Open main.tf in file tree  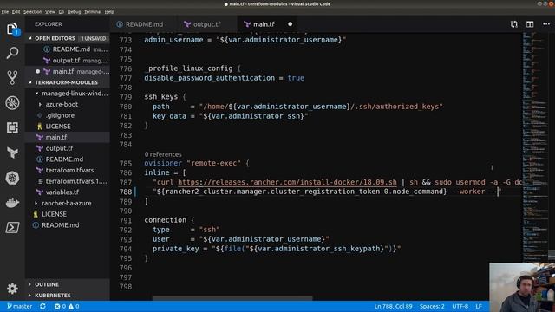[x=68, y=138]
